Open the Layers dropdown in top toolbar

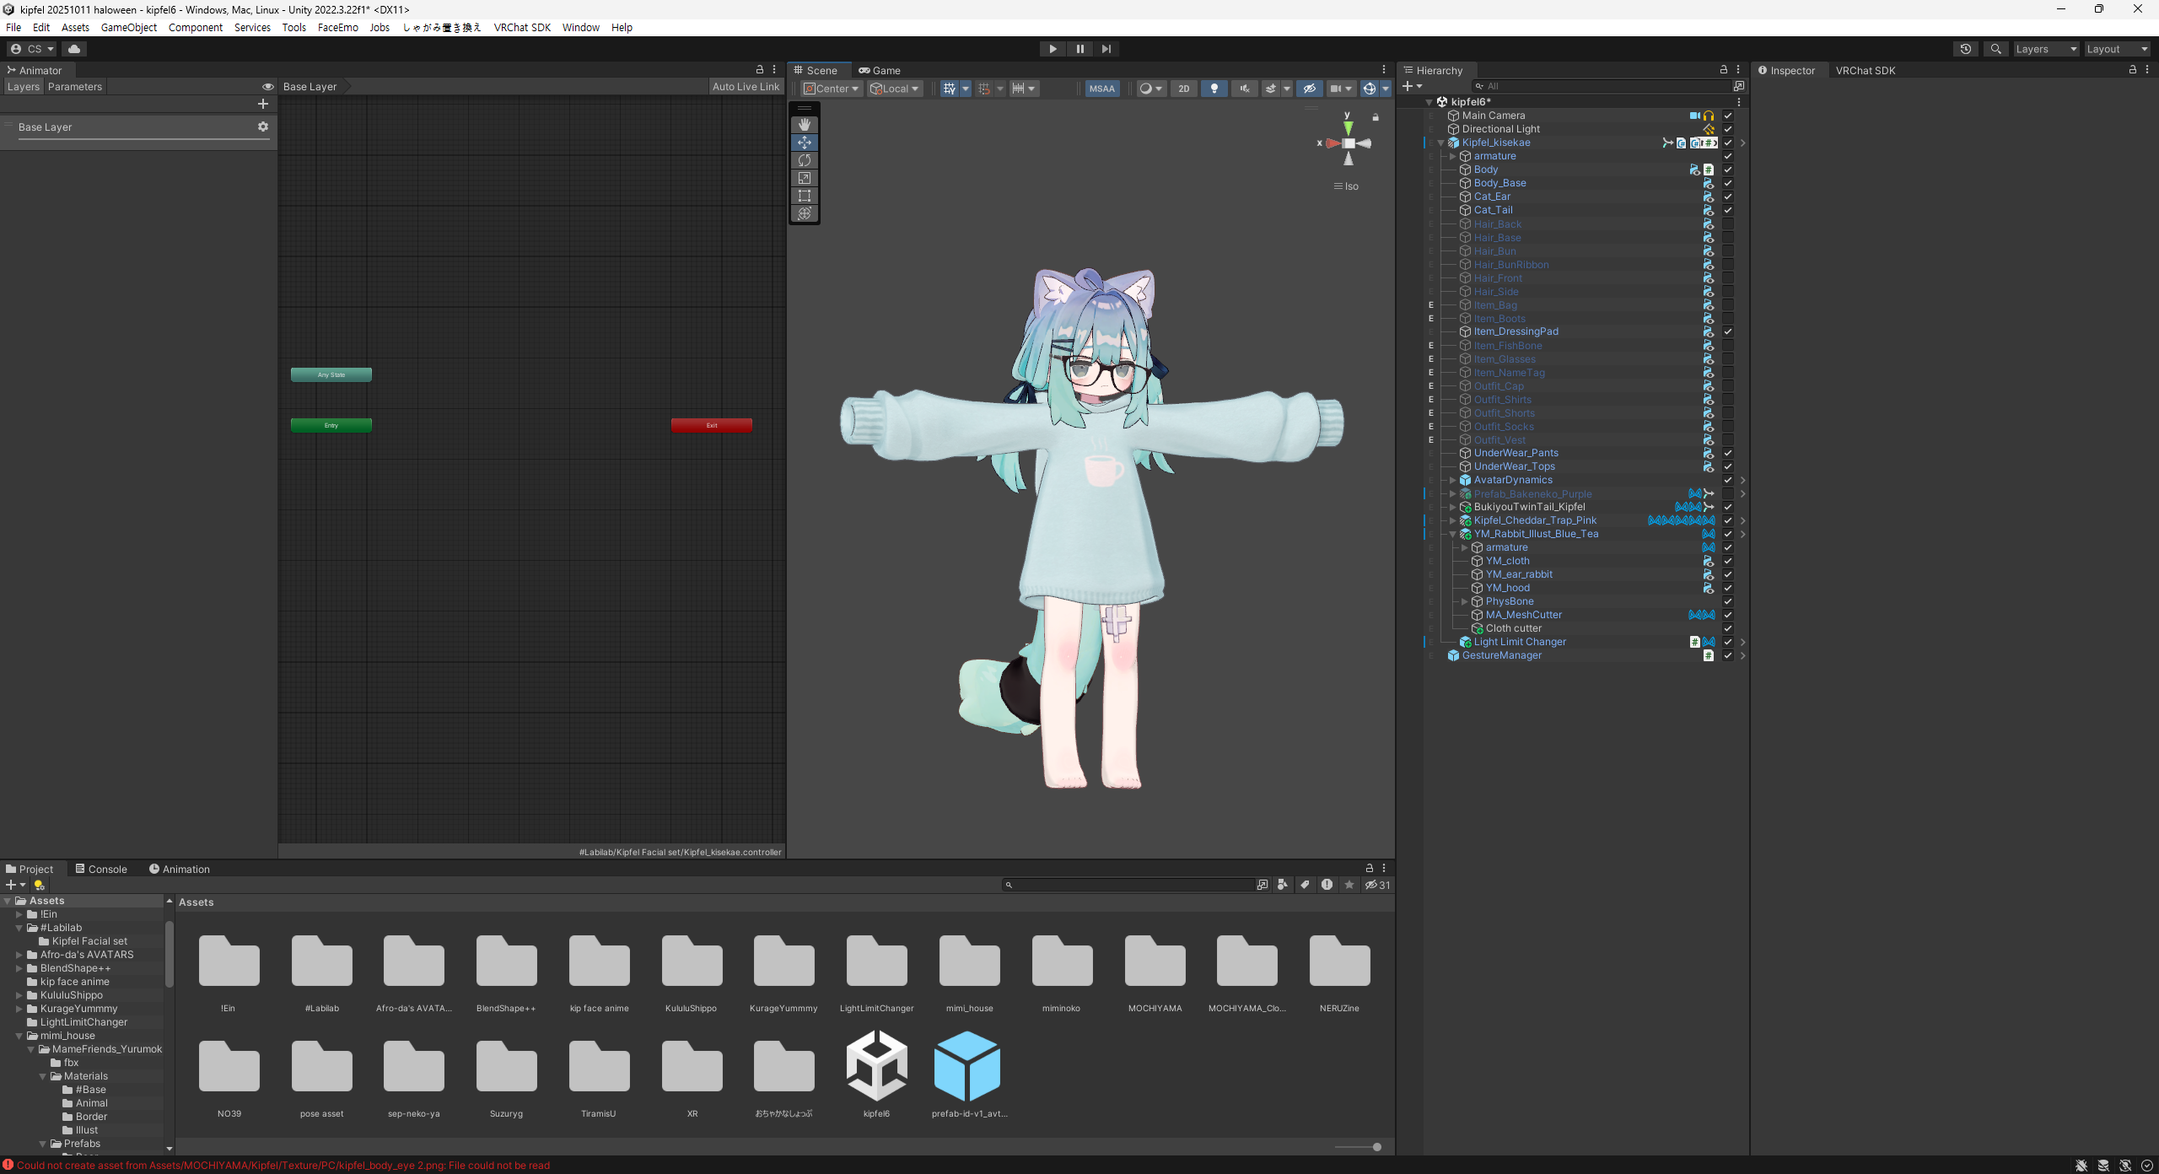(x=2045, y=49)
